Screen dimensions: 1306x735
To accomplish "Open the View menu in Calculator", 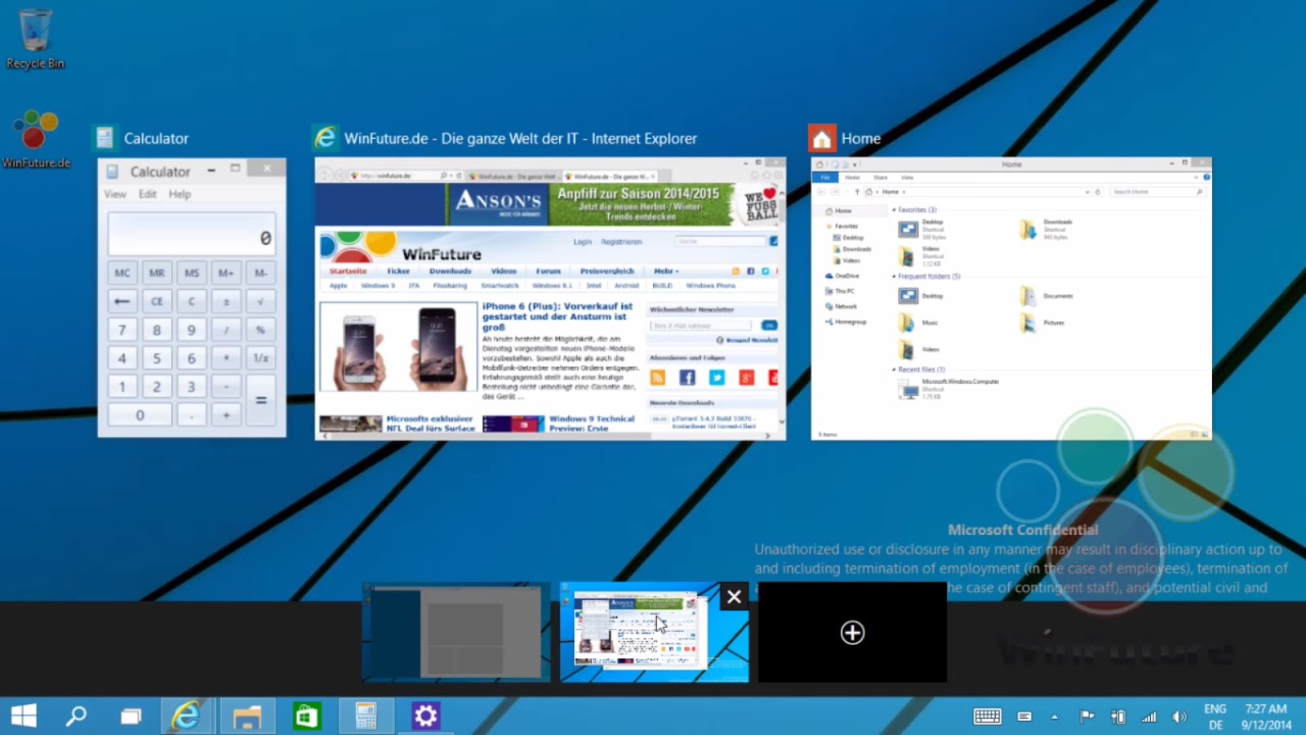I will 115,194.
